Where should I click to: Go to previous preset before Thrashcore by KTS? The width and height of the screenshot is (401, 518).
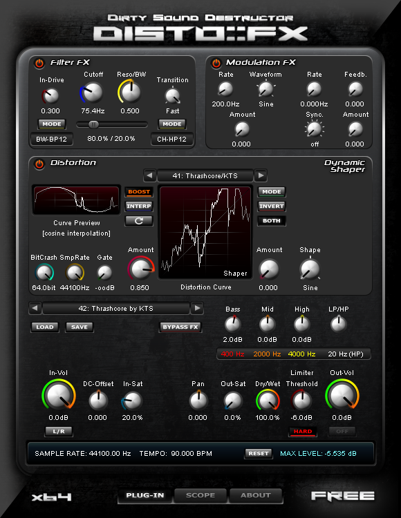click(35, 308)
